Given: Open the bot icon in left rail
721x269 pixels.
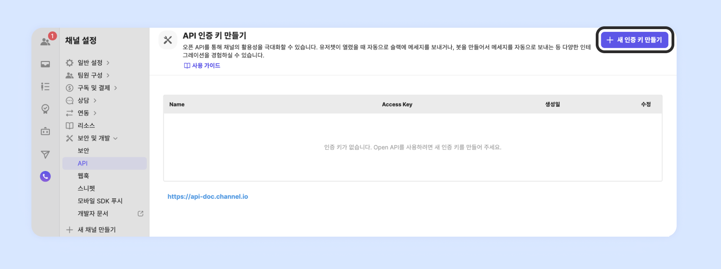Looking at the screenshot, I should [x=45, y=131].
